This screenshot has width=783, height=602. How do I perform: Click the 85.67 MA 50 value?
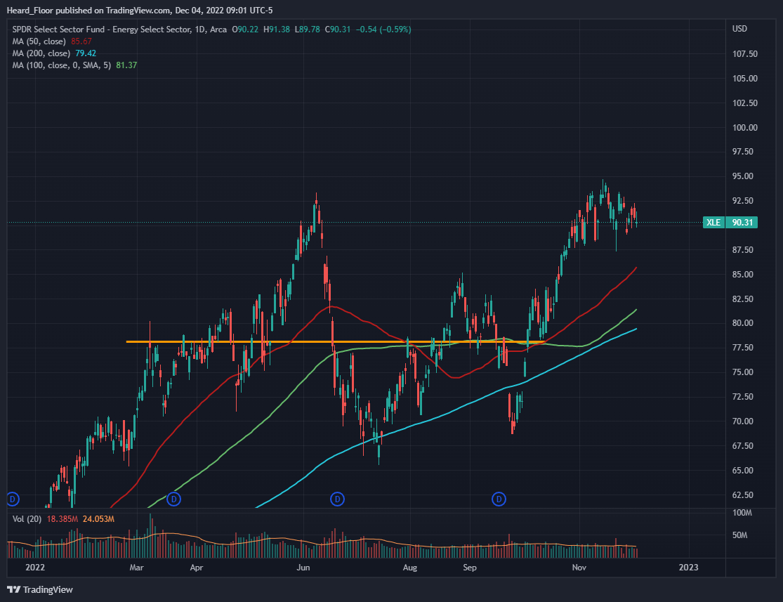coord(81,41)
